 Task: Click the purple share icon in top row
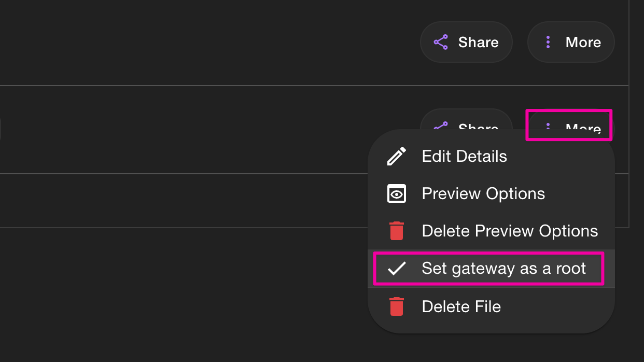click(441, 43)
